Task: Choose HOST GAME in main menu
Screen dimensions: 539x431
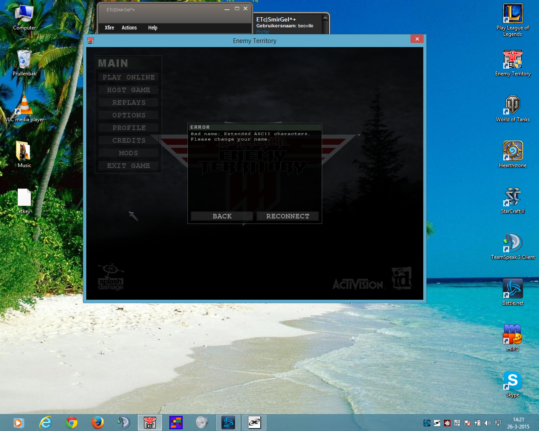Action: pos(128,90)
